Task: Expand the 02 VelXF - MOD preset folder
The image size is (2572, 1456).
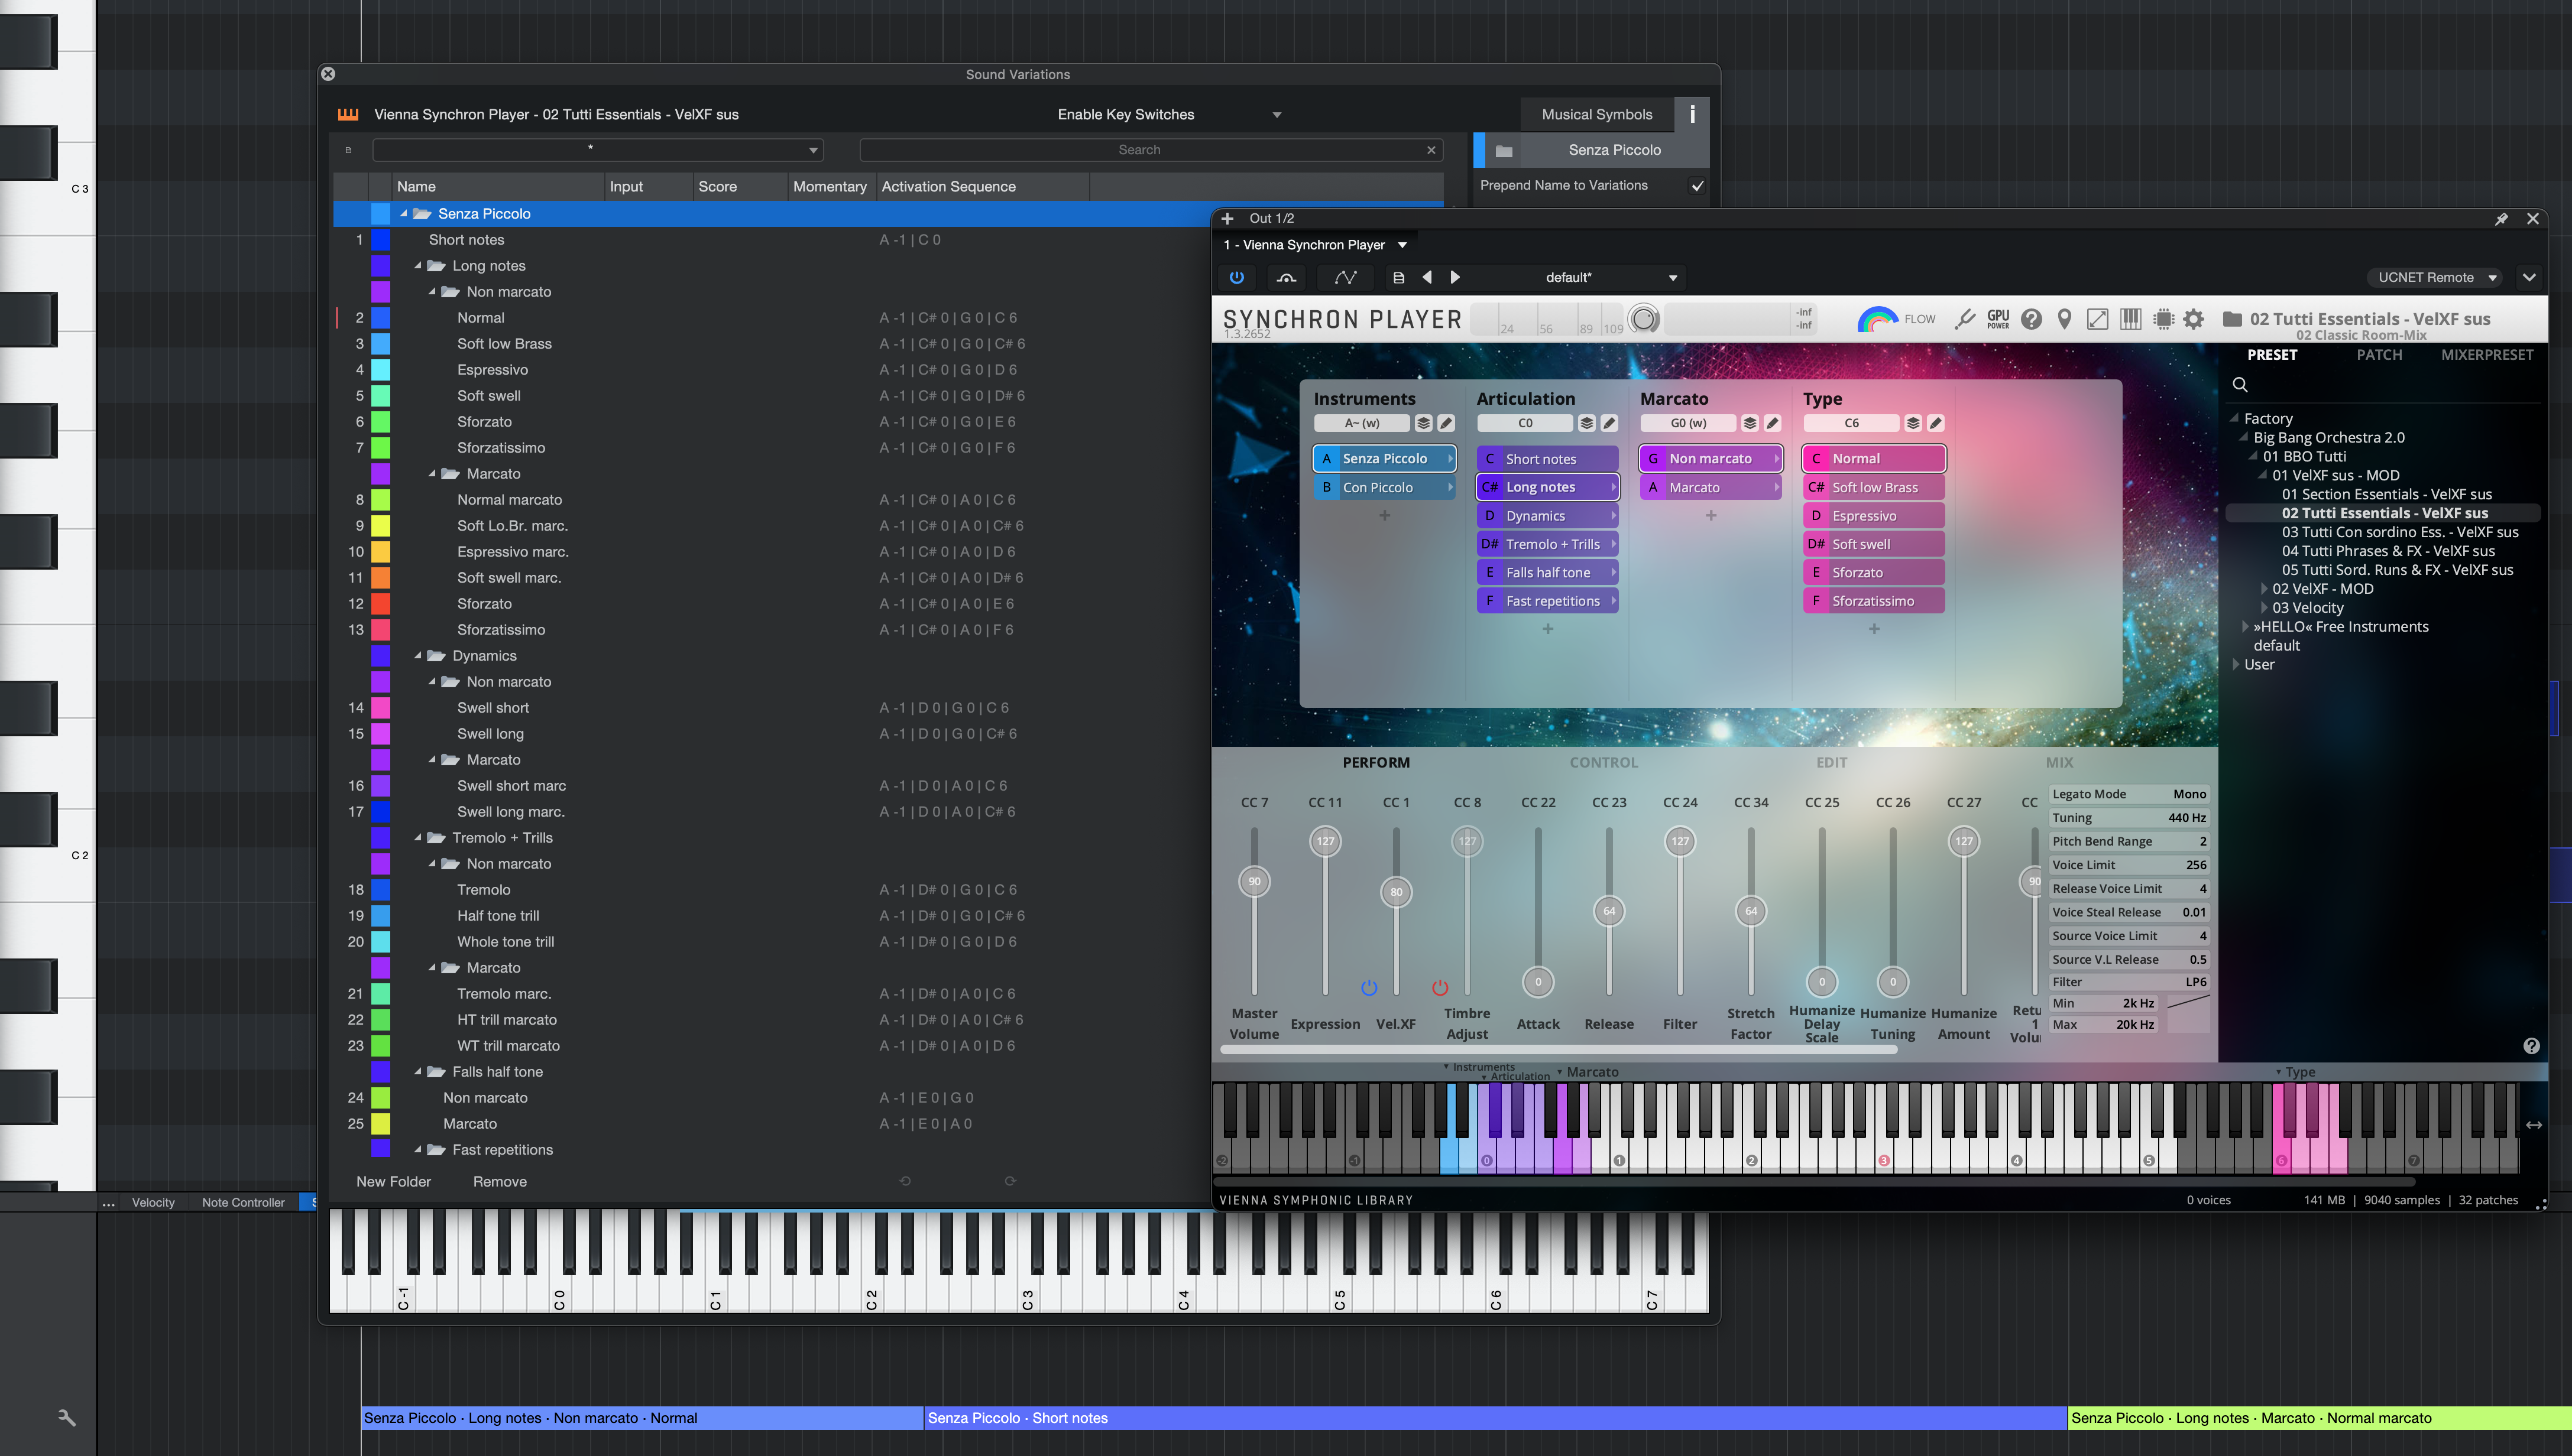Action: click(x=2264, y=589)
